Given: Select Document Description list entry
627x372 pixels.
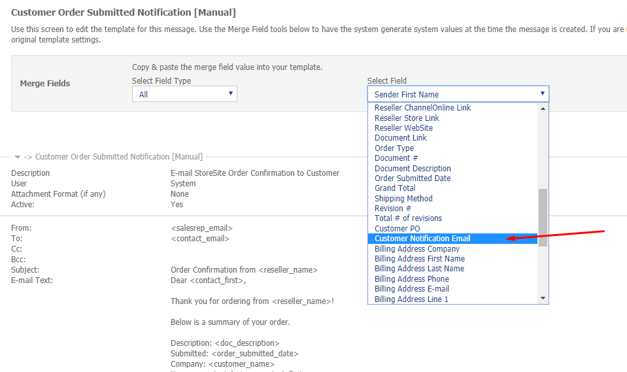Looking at the screenshot, I should pos(413,169).
